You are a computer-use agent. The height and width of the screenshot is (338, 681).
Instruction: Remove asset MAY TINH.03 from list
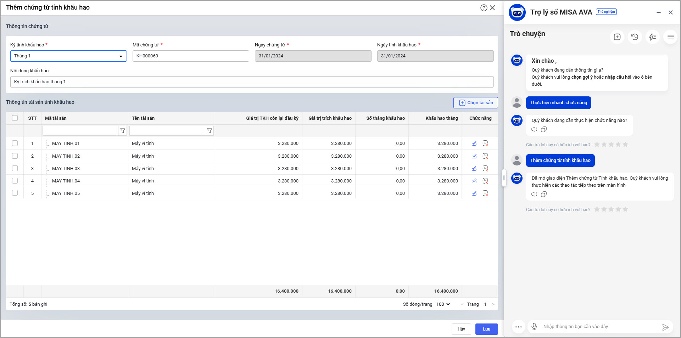pos(485,169)
